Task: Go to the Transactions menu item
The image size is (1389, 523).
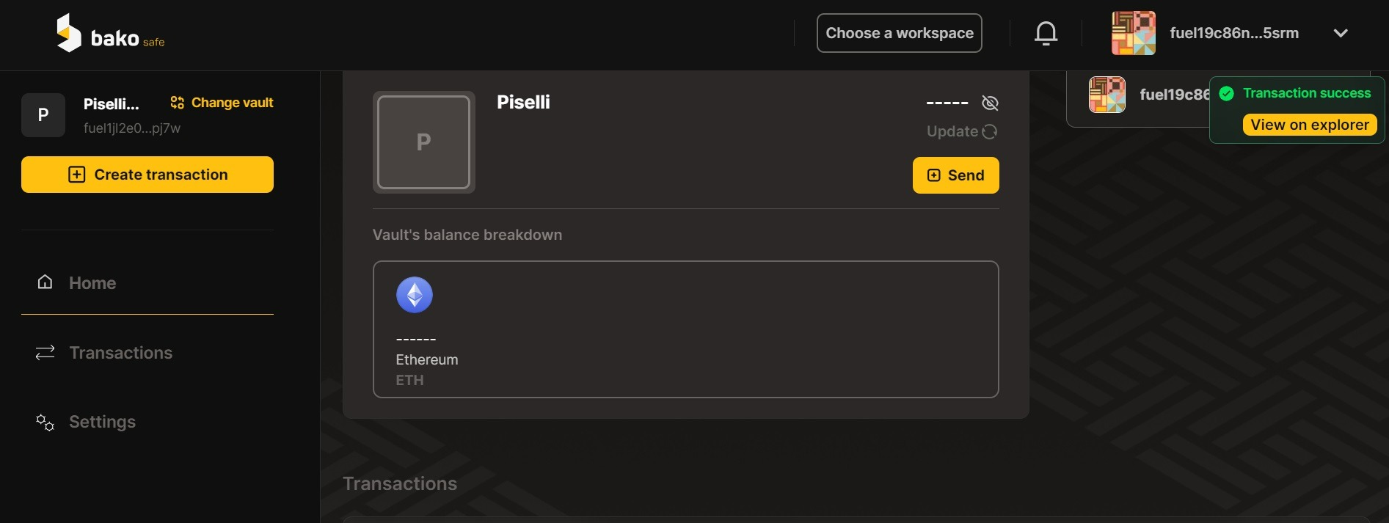Action: tap(120, 353)
